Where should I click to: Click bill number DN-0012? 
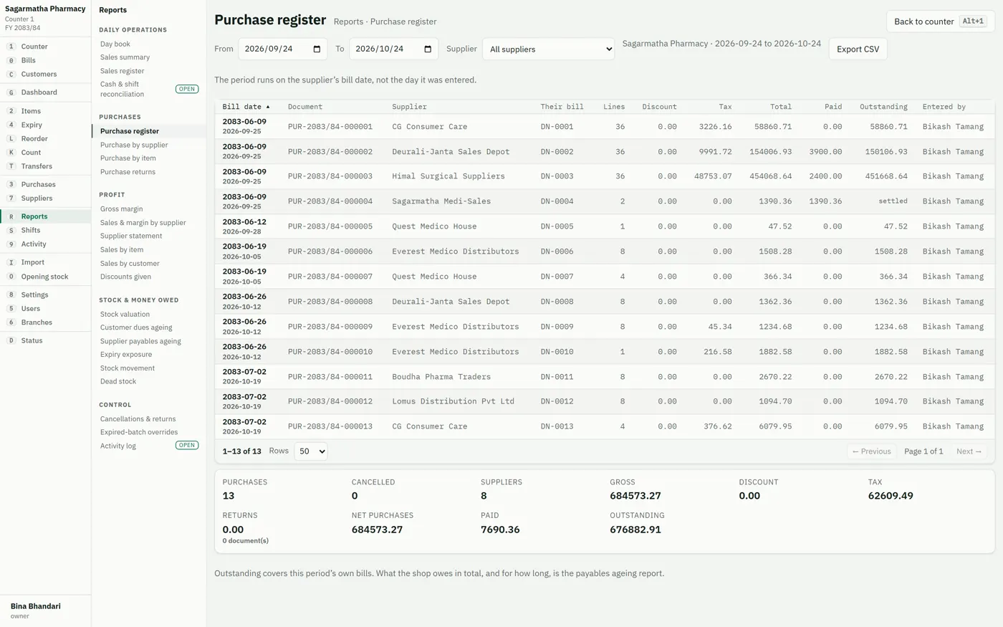click(557, 401)
